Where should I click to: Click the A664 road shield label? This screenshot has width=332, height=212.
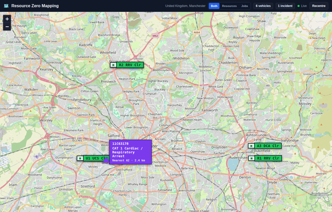tap(197, 32)
